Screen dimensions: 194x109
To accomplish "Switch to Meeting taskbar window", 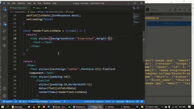I will point(79,107).
